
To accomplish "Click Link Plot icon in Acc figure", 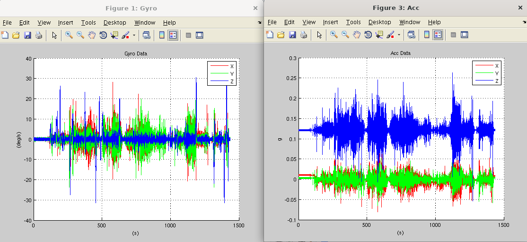I will click(x=411, y=35).
